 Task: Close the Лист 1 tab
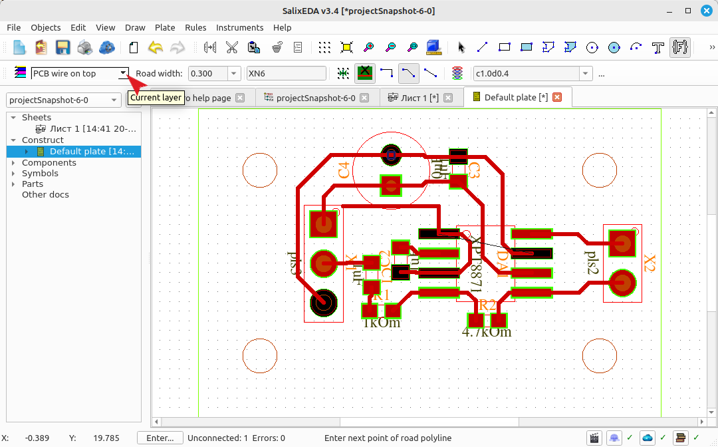(448, 98)
